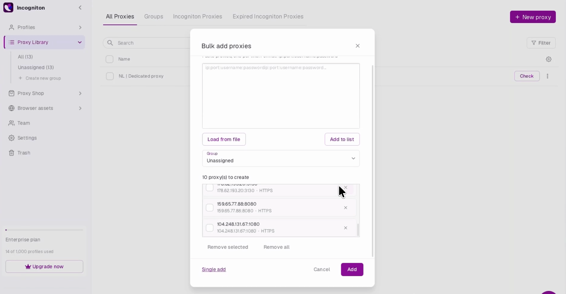Image resolution: width=566 pixels, height=294 pixels.
Task: Open the Group Unassigned dropdown
Action: coord(281,158)
